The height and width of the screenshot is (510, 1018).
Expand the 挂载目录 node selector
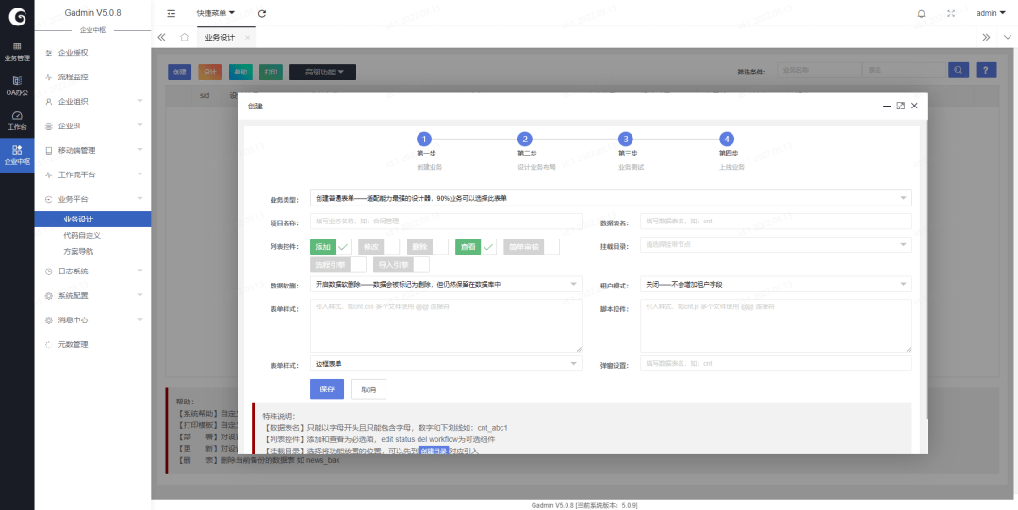pos(775,244)
